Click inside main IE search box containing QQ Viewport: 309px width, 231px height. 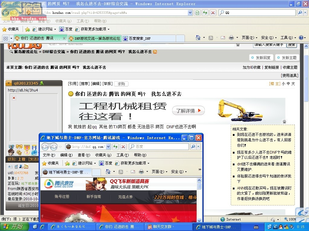[x=257, y=13]
